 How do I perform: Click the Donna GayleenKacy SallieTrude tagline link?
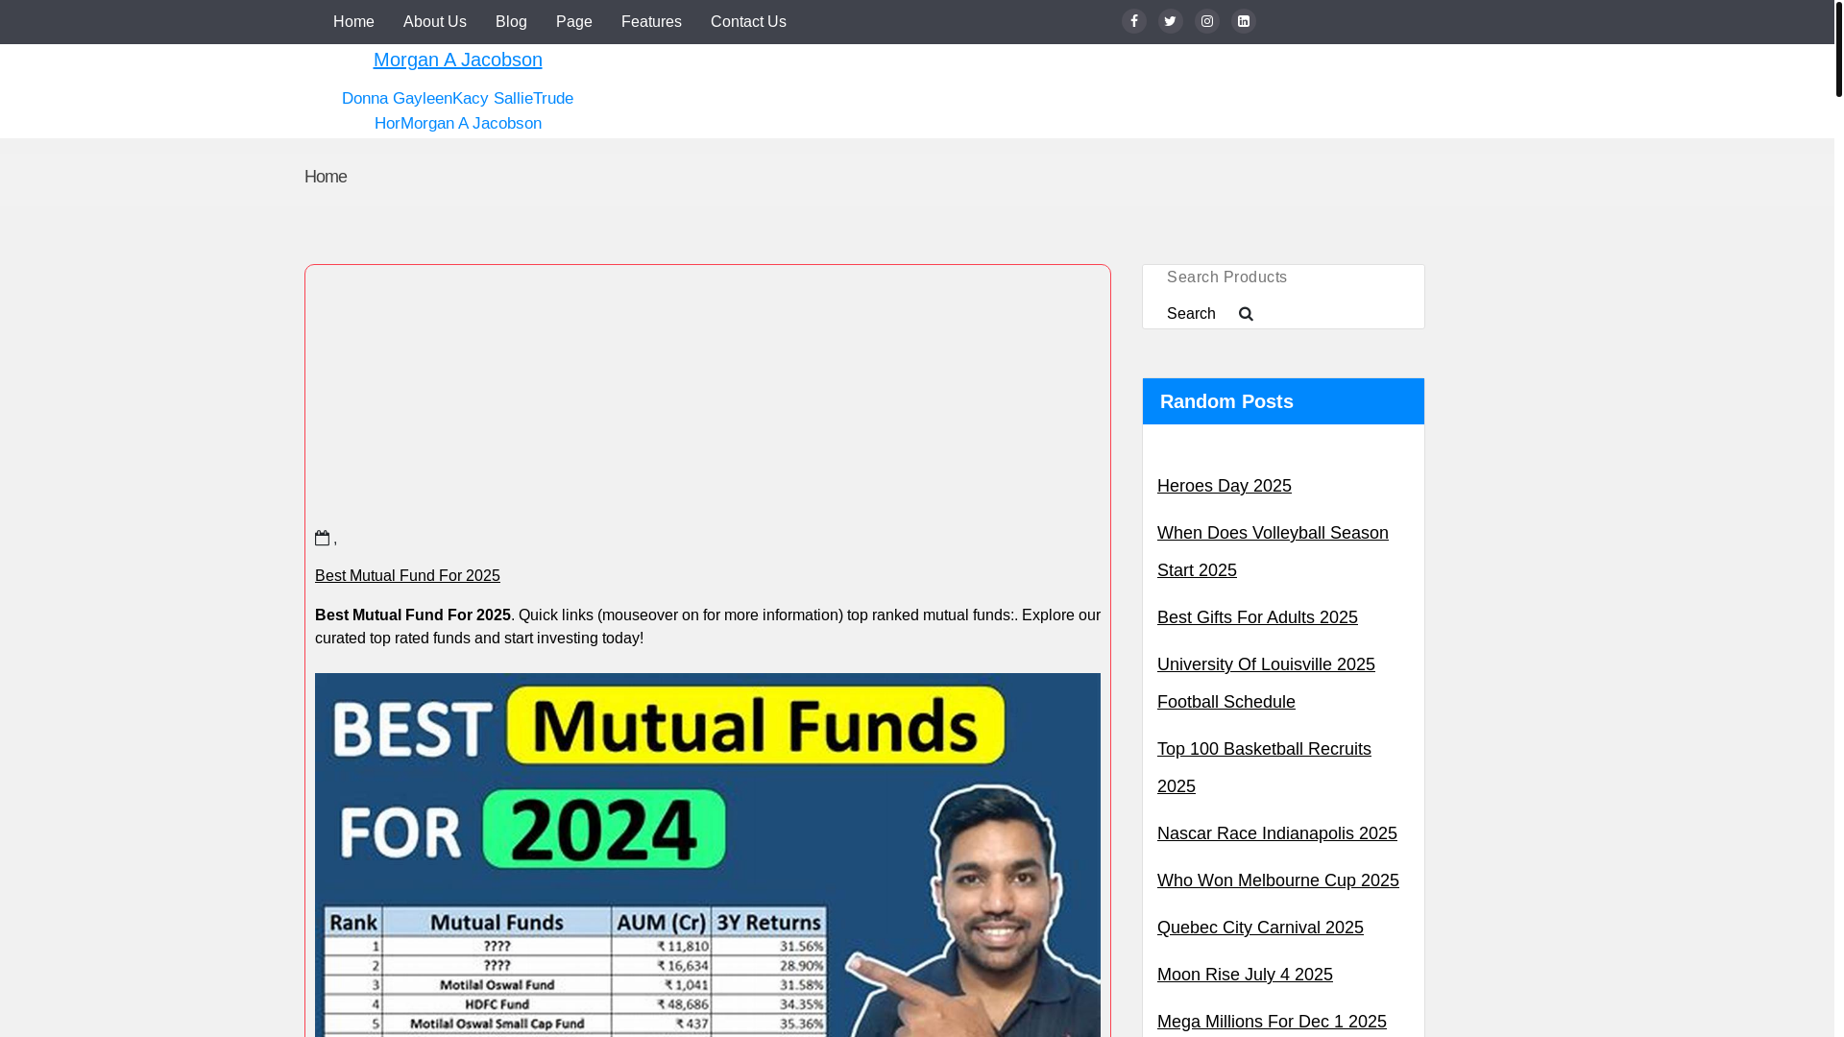tap(458, 110)
